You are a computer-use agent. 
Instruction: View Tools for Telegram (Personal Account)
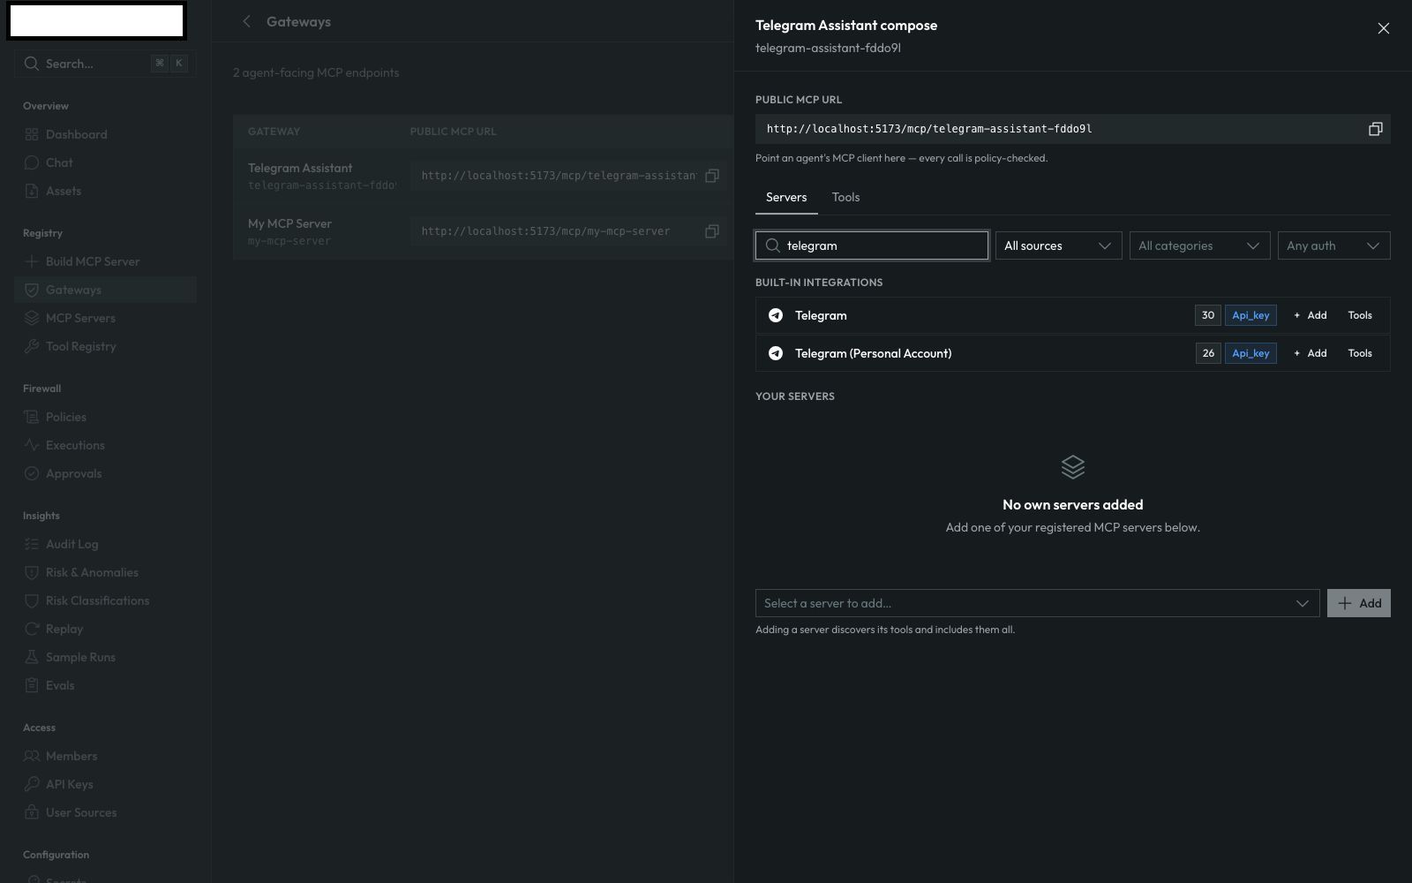click(1360, 353)
